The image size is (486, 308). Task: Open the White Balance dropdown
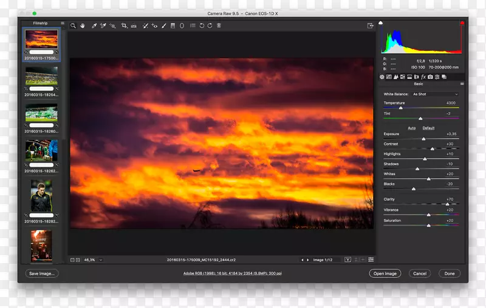point(435,94)
